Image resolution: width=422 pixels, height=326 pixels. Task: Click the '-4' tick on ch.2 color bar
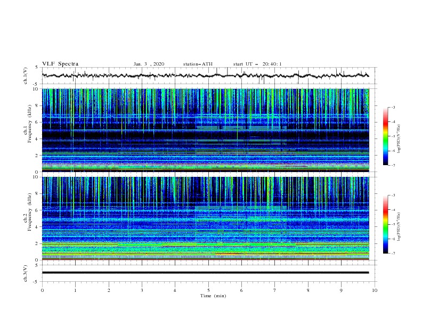[x=393, y=210]
